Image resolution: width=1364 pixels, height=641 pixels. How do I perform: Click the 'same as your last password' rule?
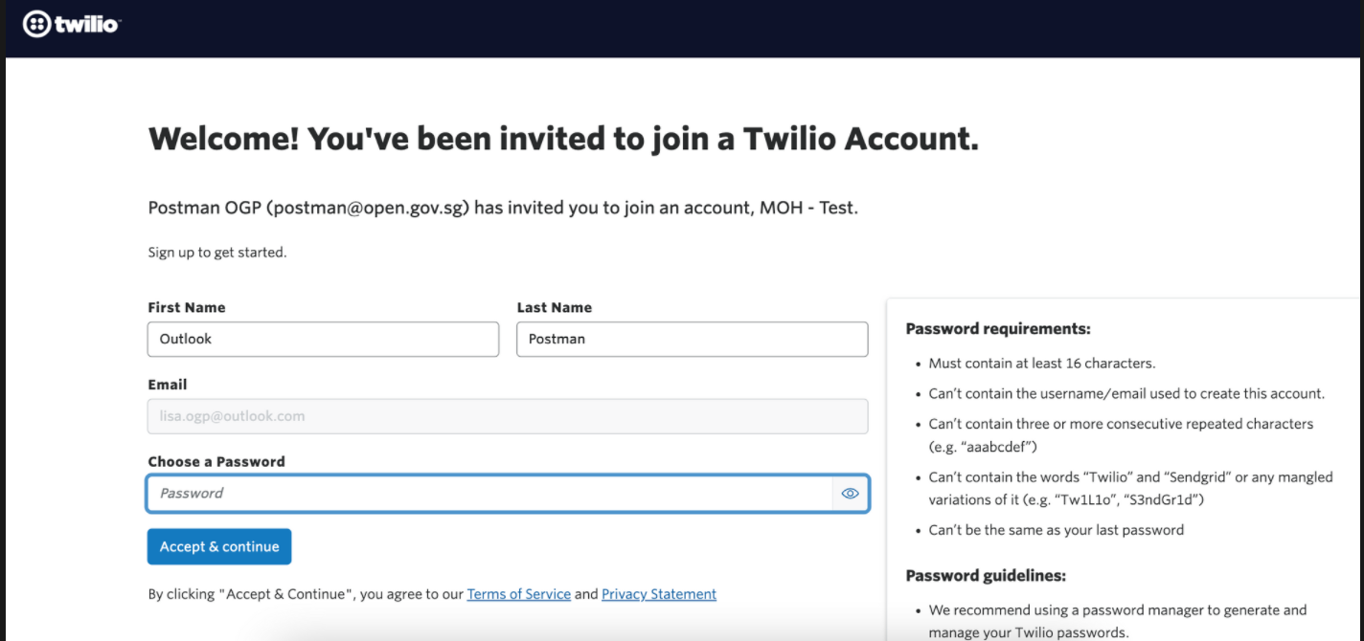coord(1056,530)
